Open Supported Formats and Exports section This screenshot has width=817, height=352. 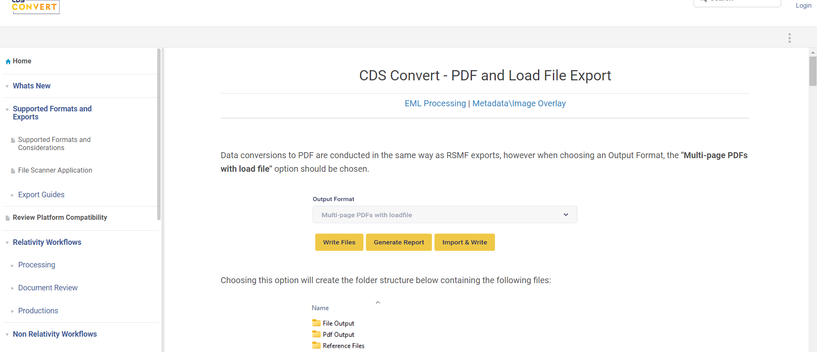[52, 113]
